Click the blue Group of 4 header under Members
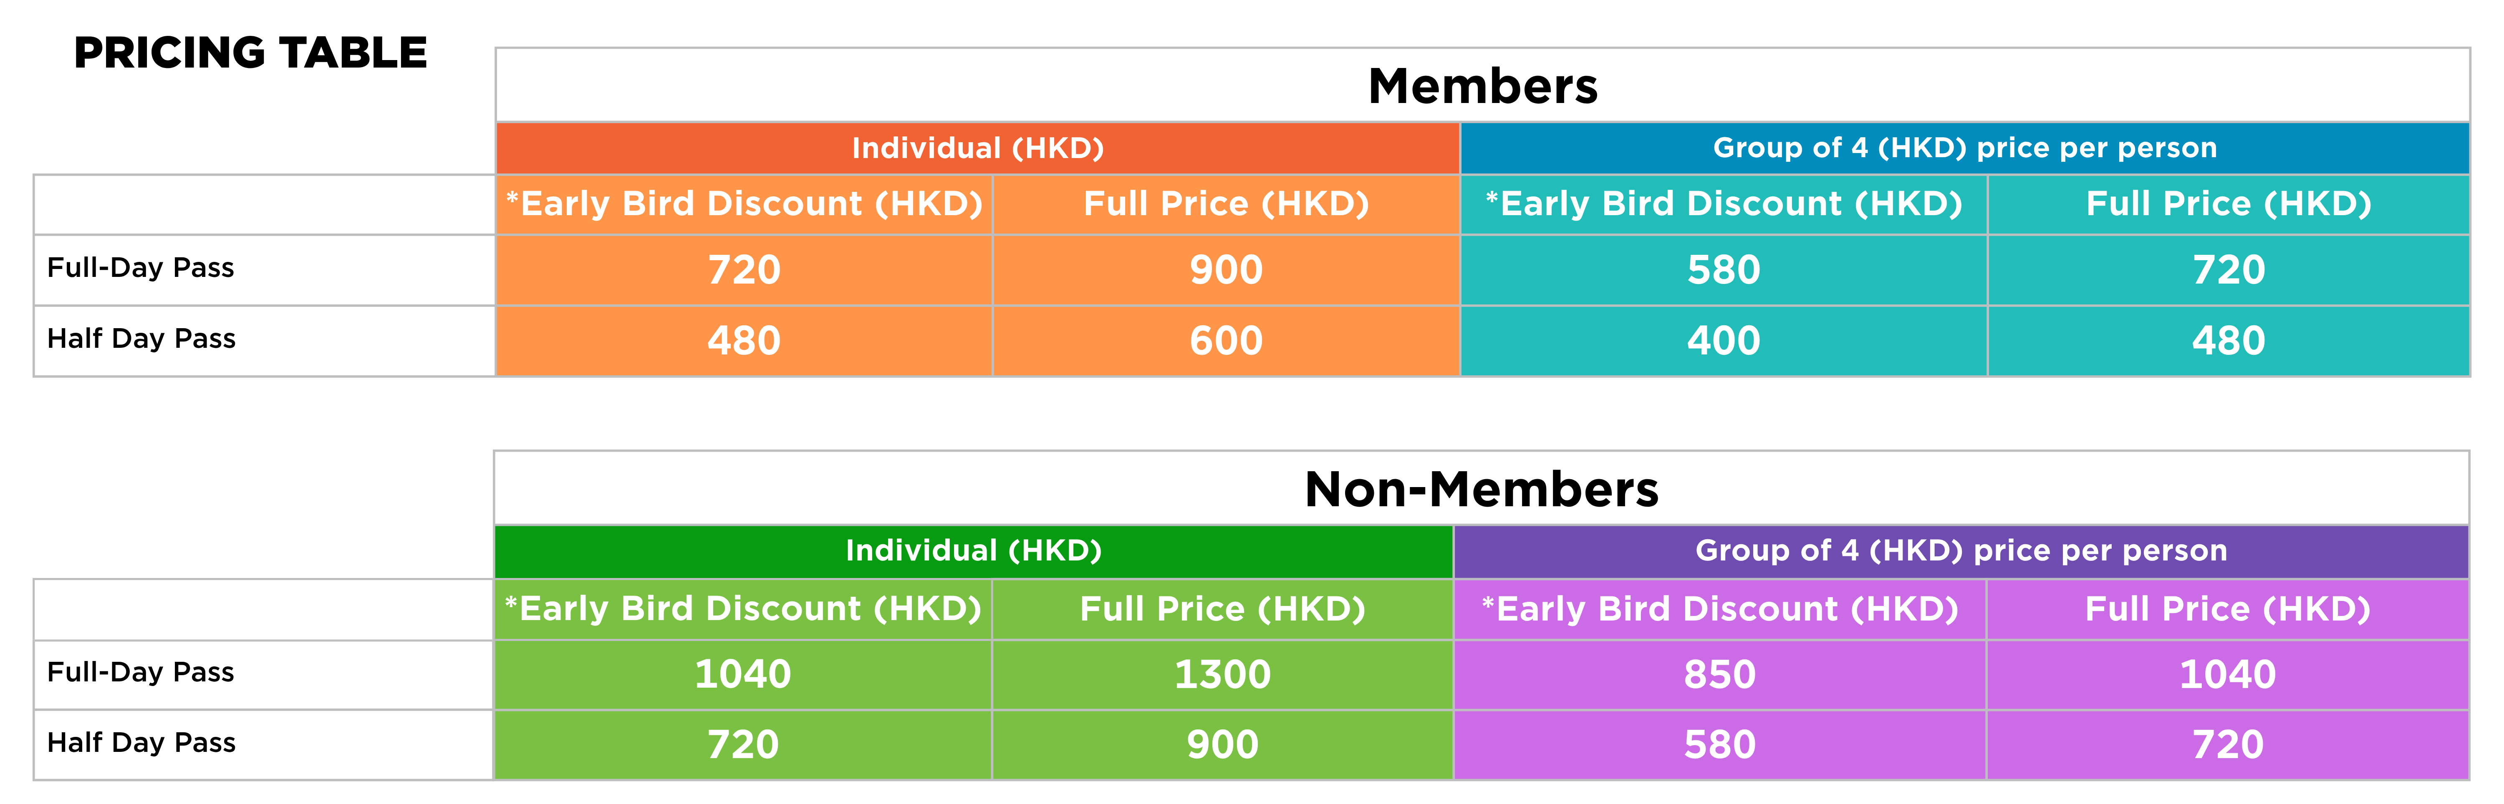This screenshot has height=804, width=2504. (1964, 148)
